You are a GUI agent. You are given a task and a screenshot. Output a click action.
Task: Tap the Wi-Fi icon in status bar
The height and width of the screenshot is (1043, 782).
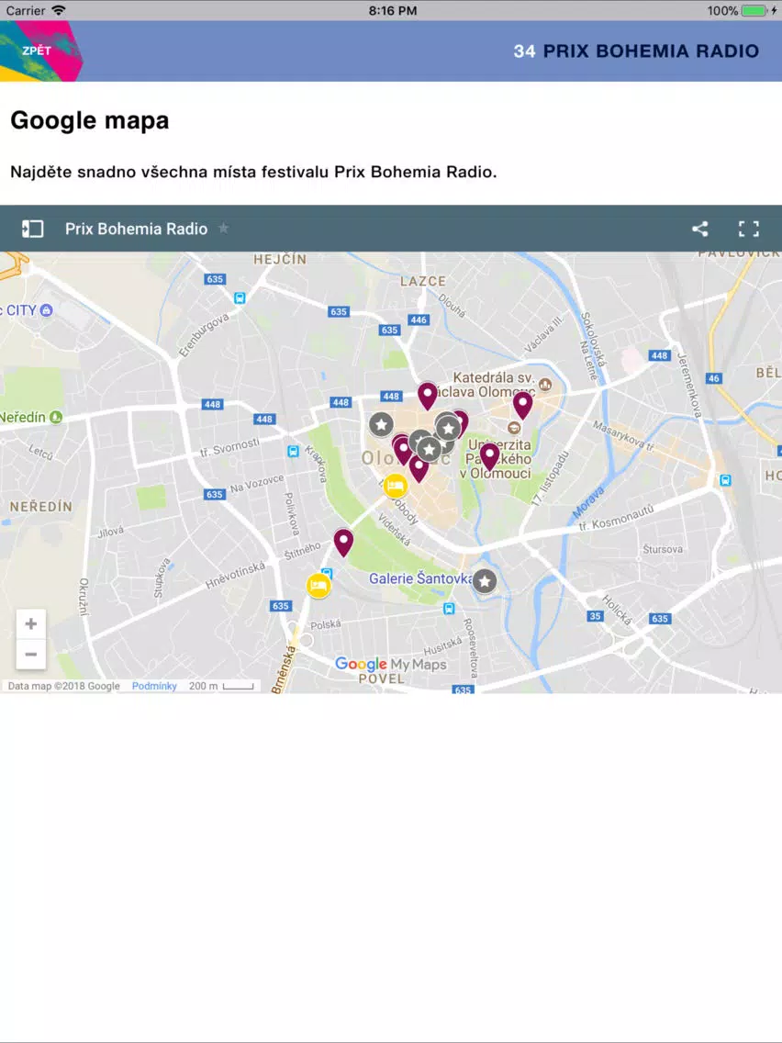59,10
